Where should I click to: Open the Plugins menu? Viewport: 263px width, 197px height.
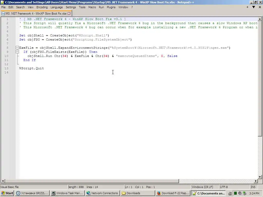tap(111, 7)
